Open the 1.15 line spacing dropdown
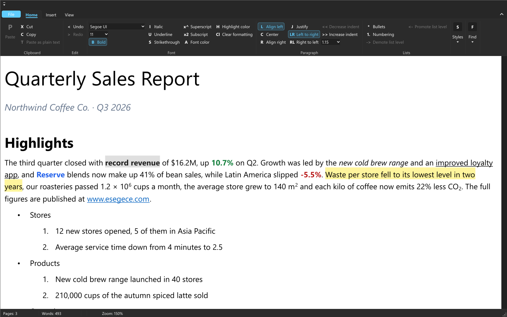Screen dimensions: 507x317 (x=331, y=42)
